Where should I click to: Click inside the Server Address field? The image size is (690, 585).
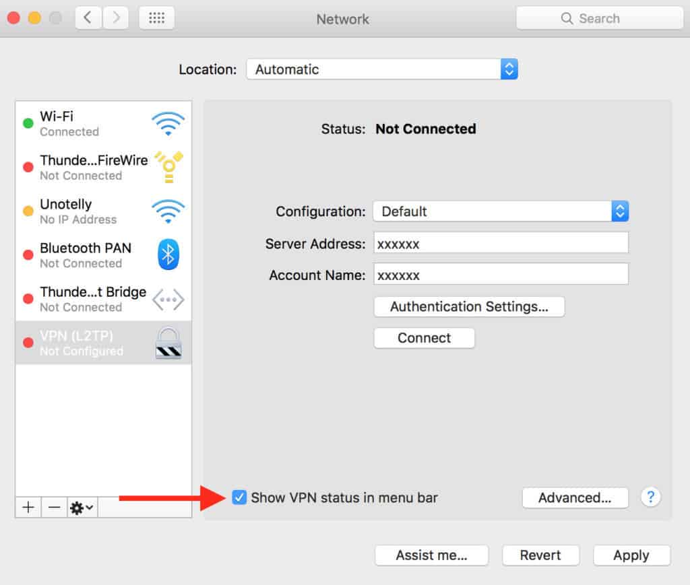(501, 242)
